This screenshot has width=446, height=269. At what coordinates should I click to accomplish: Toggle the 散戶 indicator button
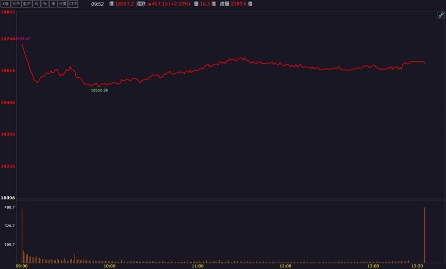pos(27,4)
